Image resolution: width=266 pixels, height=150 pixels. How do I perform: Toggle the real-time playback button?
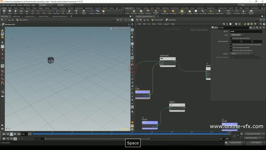point(15,139)
